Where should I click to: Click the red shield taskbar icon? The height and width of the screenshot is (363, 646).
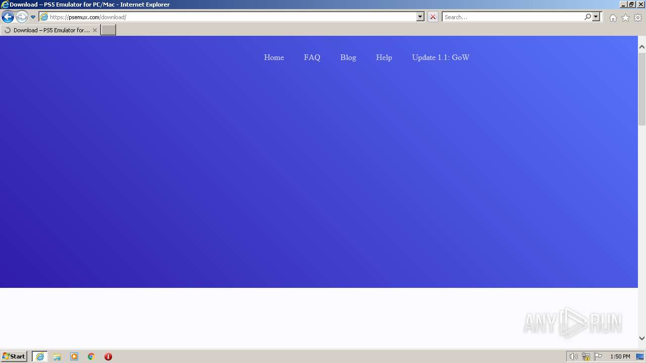pyautogui.click(x=108, y=356)
